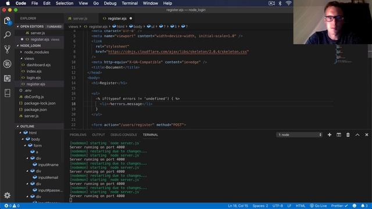Change language mode HTML in status bar

tap(301, 206)
